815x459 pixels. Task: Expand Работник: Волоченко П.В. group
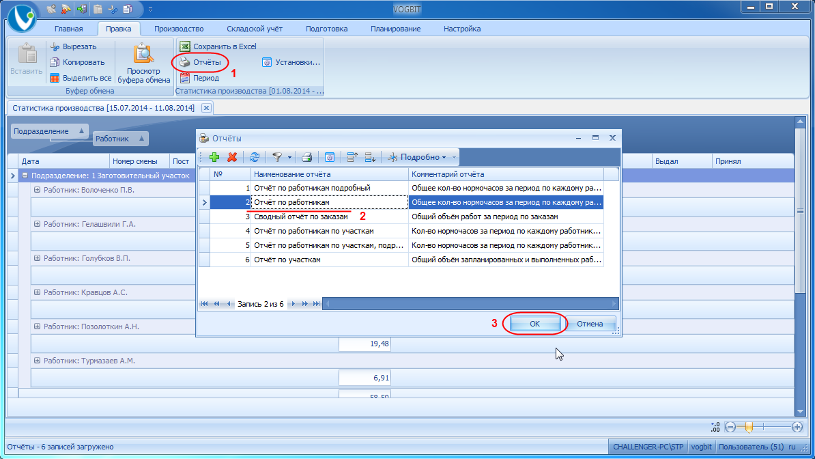tap(37, 190)
